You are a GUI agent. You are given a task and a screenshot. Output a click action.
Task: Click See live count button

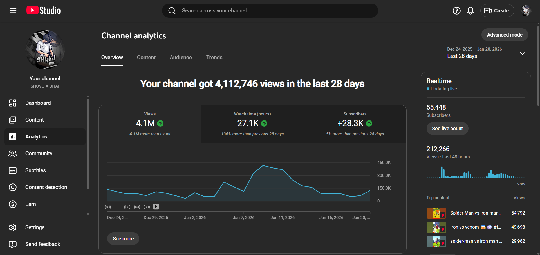tap(447, 129)
